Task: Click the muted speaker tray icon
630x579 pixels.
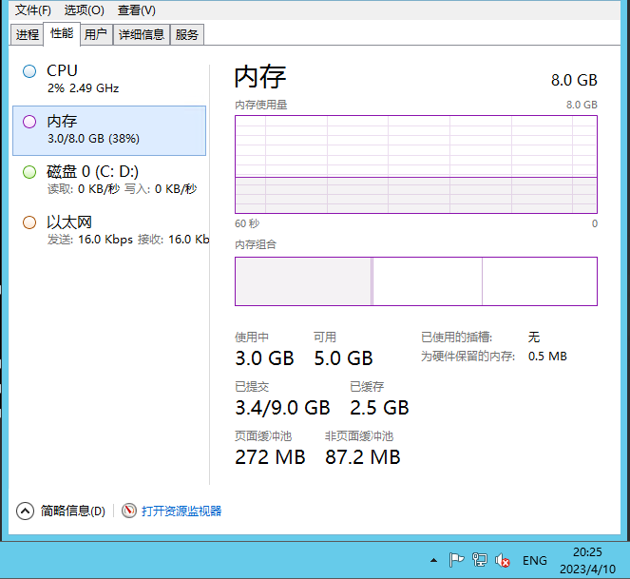Action: pos(504,560)
